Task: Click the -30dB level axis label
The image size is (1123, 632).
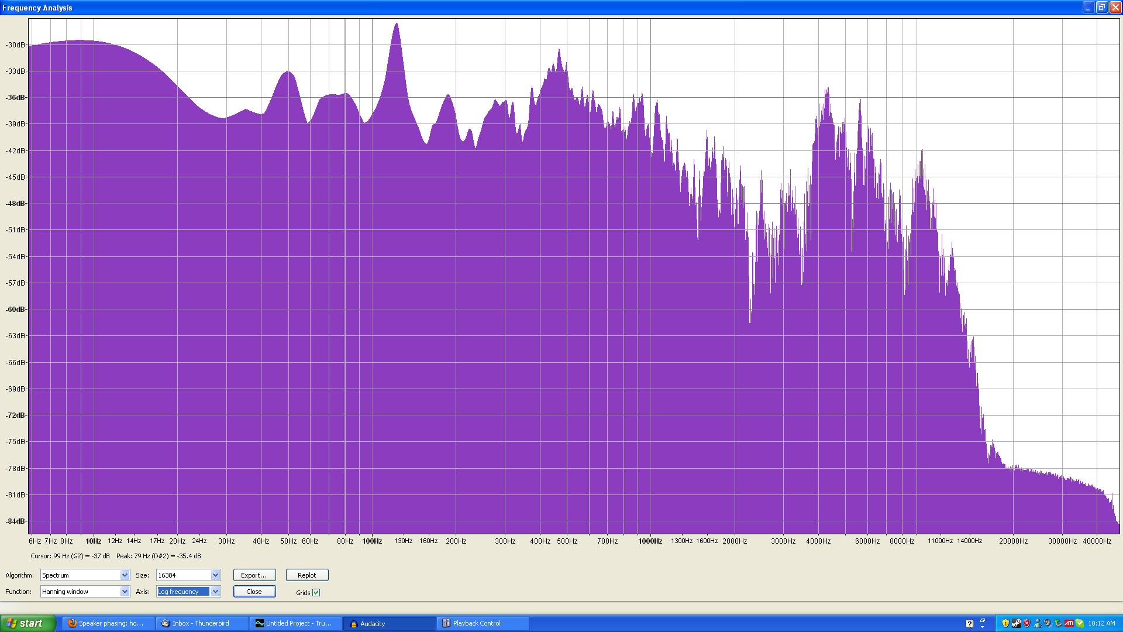Action: (x=15, y=45)
